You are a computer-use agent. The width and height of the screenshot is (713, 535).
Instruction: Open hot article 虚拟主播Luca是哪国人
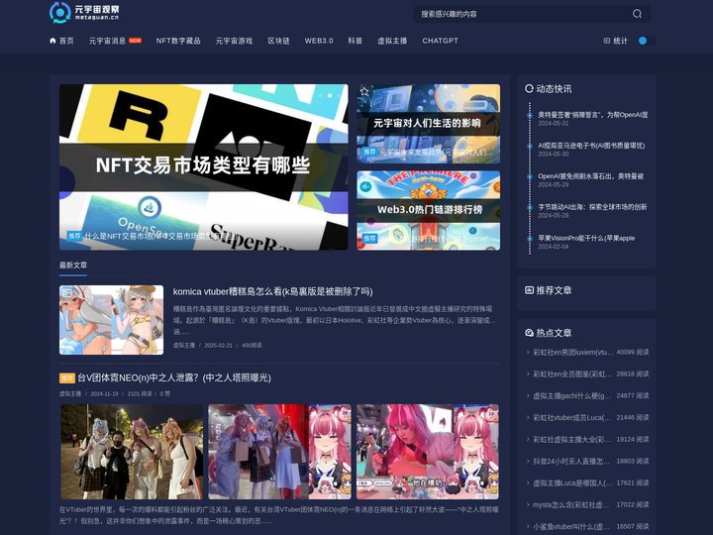click(573, 483)
